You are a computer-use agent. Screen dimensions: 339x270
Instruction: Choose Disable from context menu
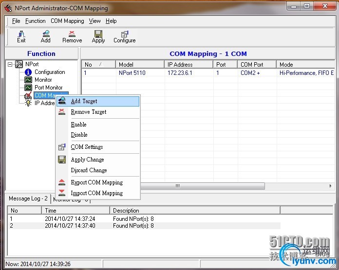click(98, 135)
